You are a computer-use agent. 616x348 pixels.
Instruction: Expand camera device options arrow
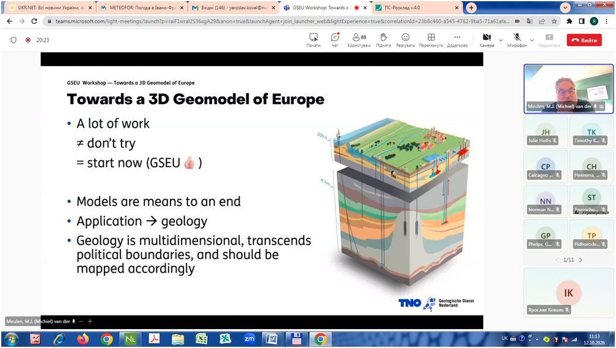tap(501, 40)
